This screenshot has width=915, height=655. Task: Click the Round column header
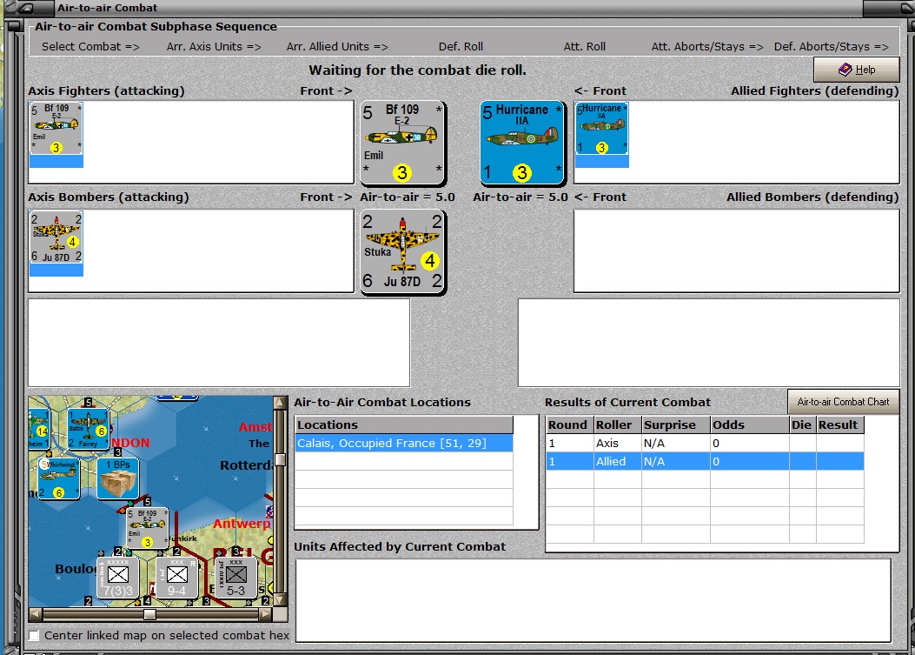[569, 424]
